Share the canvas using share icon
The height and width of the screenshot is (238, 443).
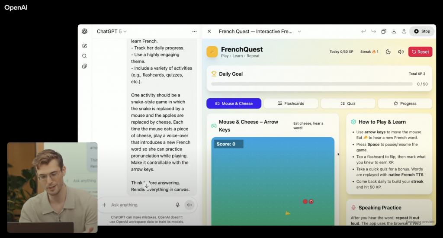(404, 31)
